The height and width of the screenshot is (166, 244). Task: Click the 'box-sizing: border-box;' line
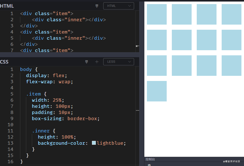tap(66, 119)
